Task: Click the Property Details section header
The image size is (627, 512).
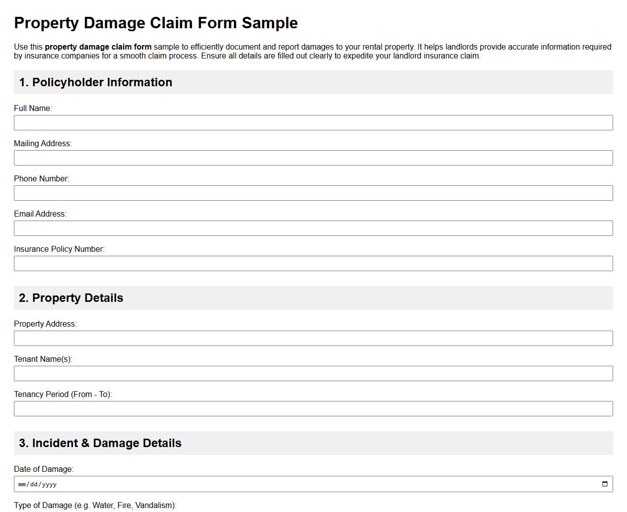Action: [x=70, y=298]
